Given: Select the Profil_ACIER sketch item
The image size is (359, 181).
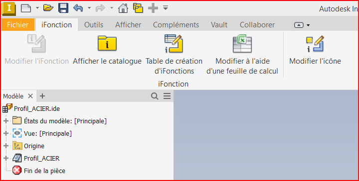Looking at the screenshot, I should point(36,158).
